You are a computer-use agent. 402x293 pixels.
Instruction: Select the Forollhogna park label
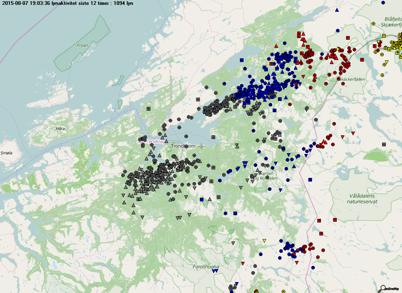[206, 267]
